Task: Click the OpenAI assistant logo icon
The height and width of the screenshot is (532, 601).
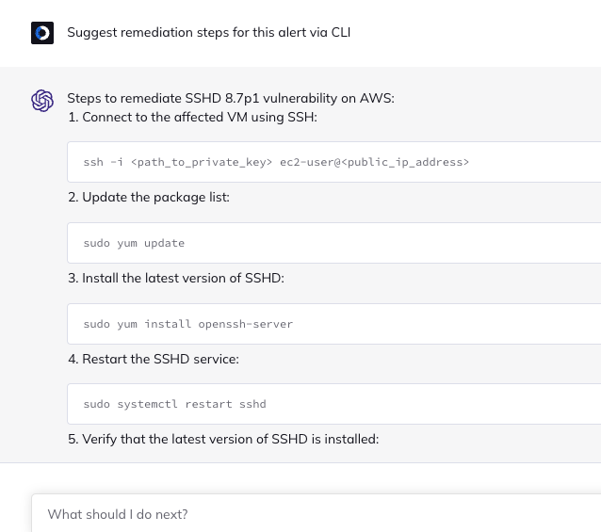Action: pos(42,101)
